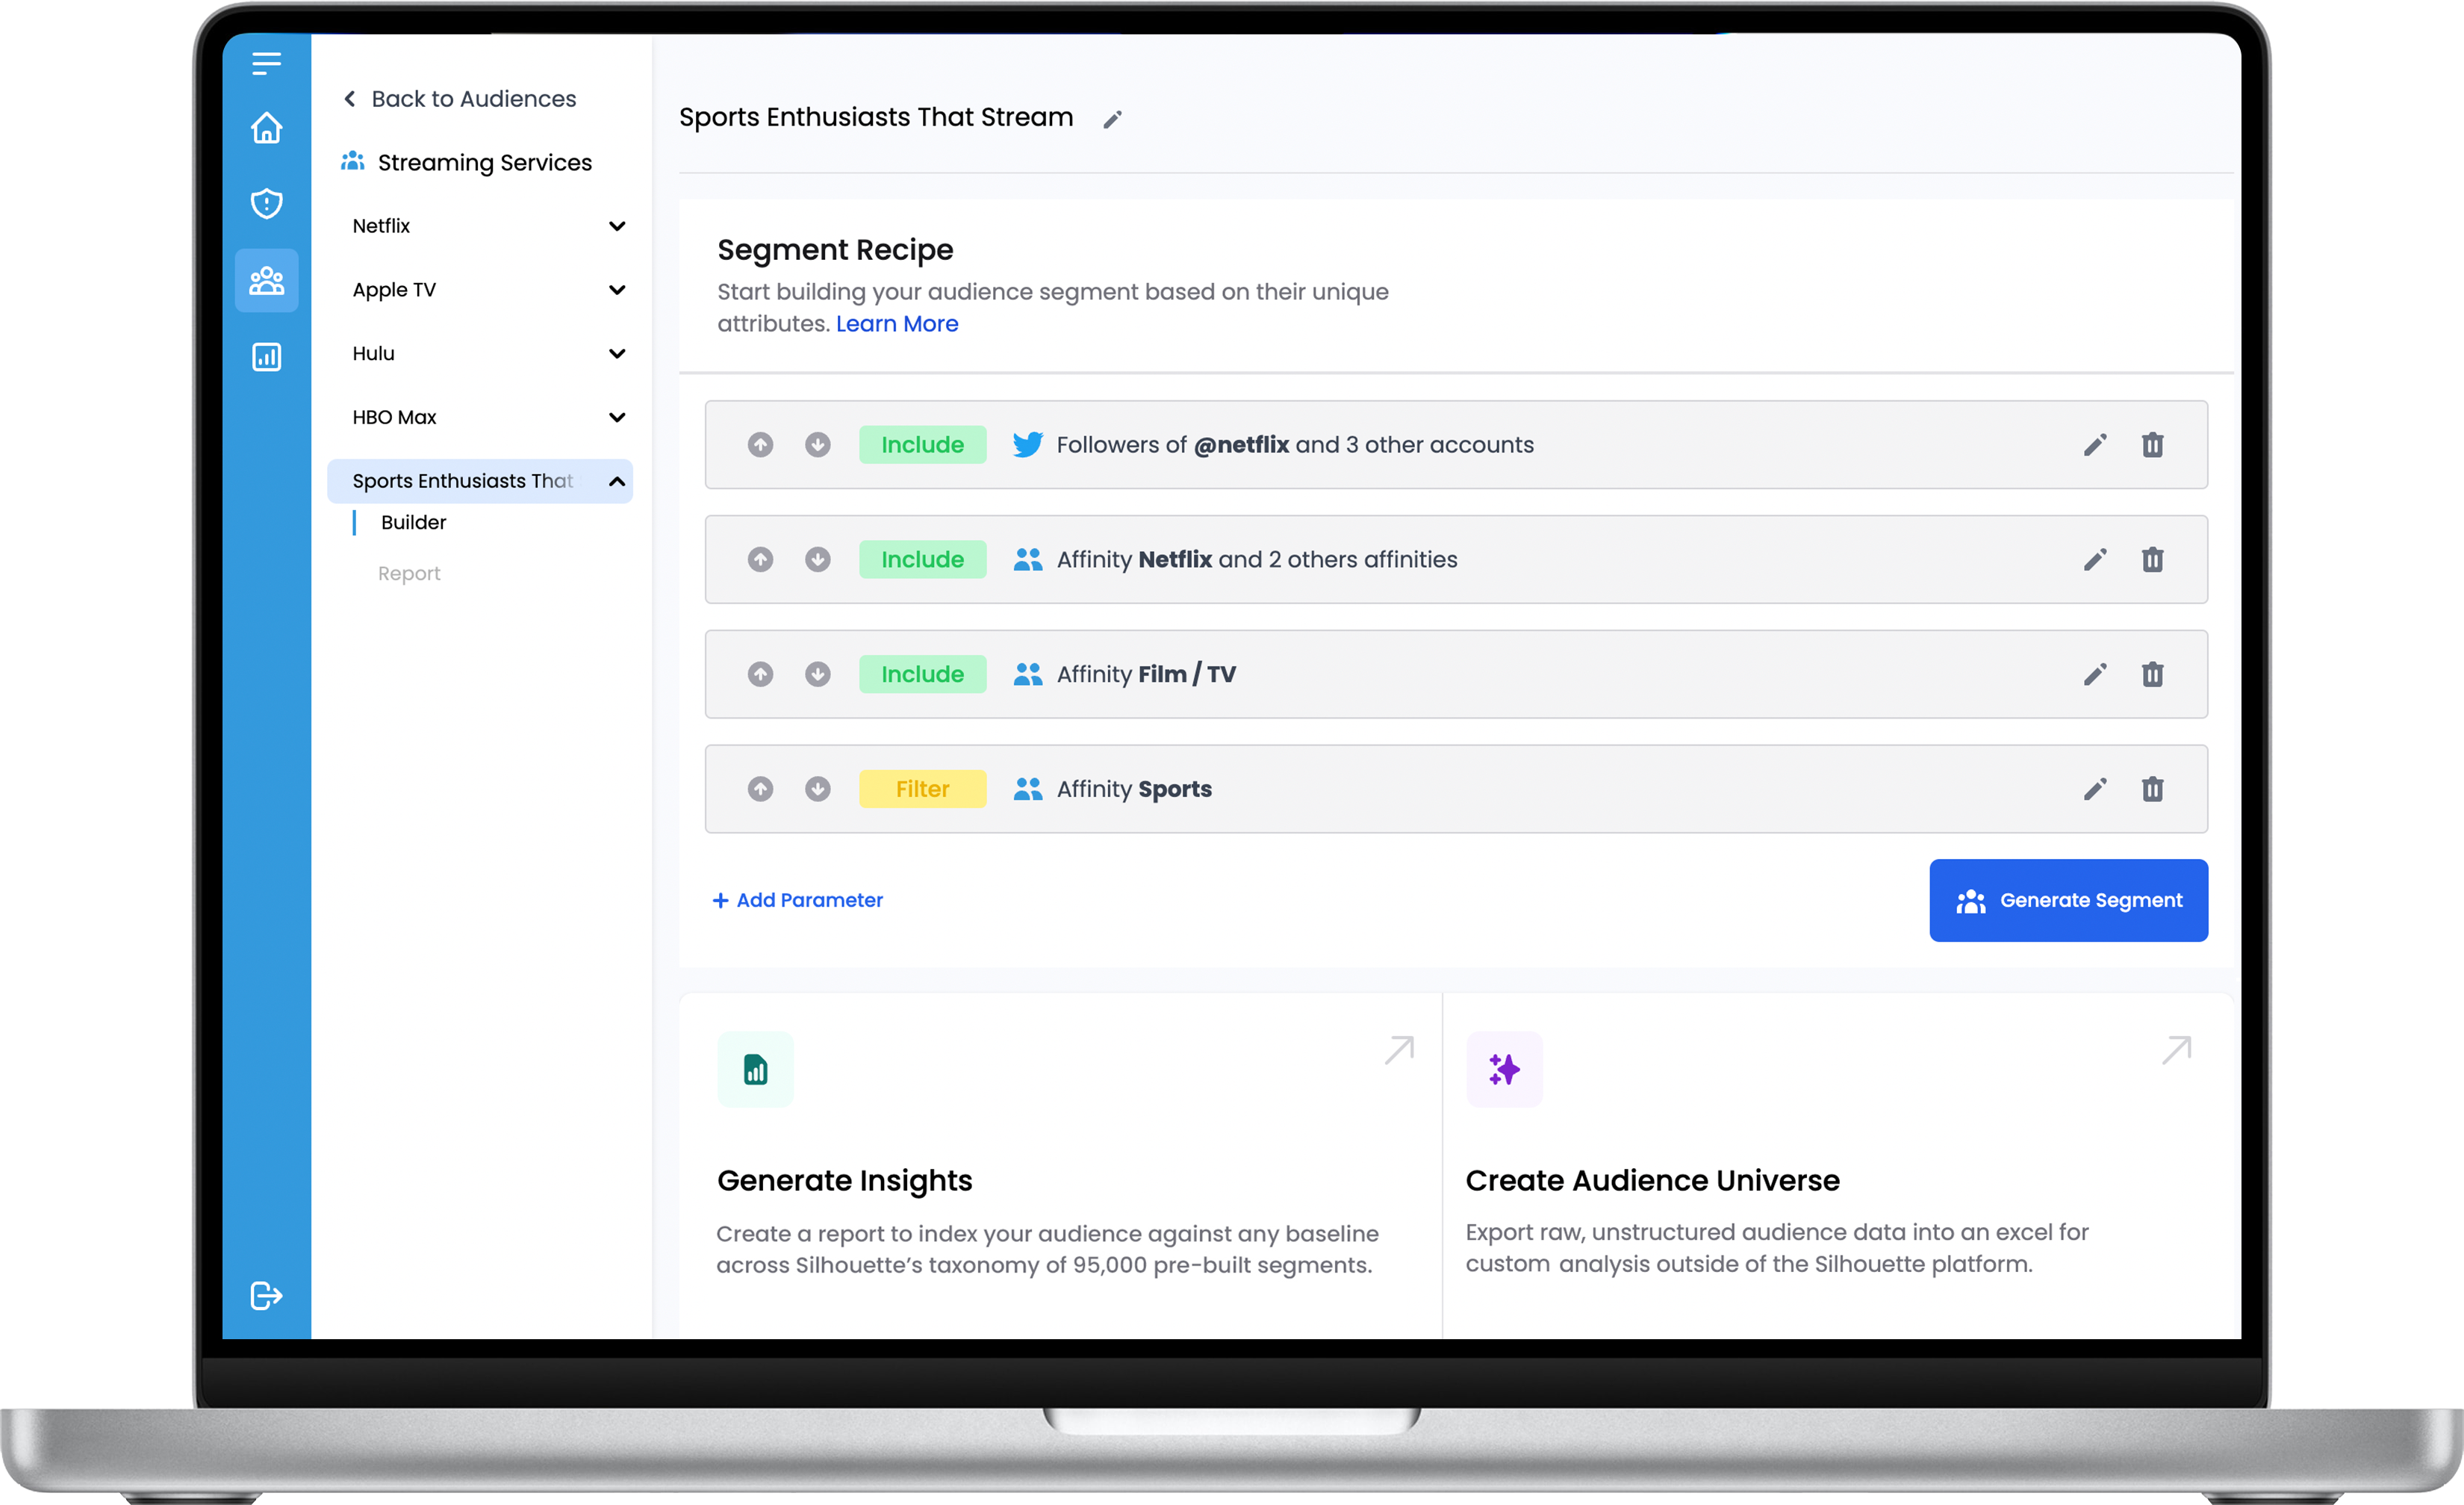Open Generate Insights arrow icon
Screen dimensions: 2464x1505
[1399, 1050]
